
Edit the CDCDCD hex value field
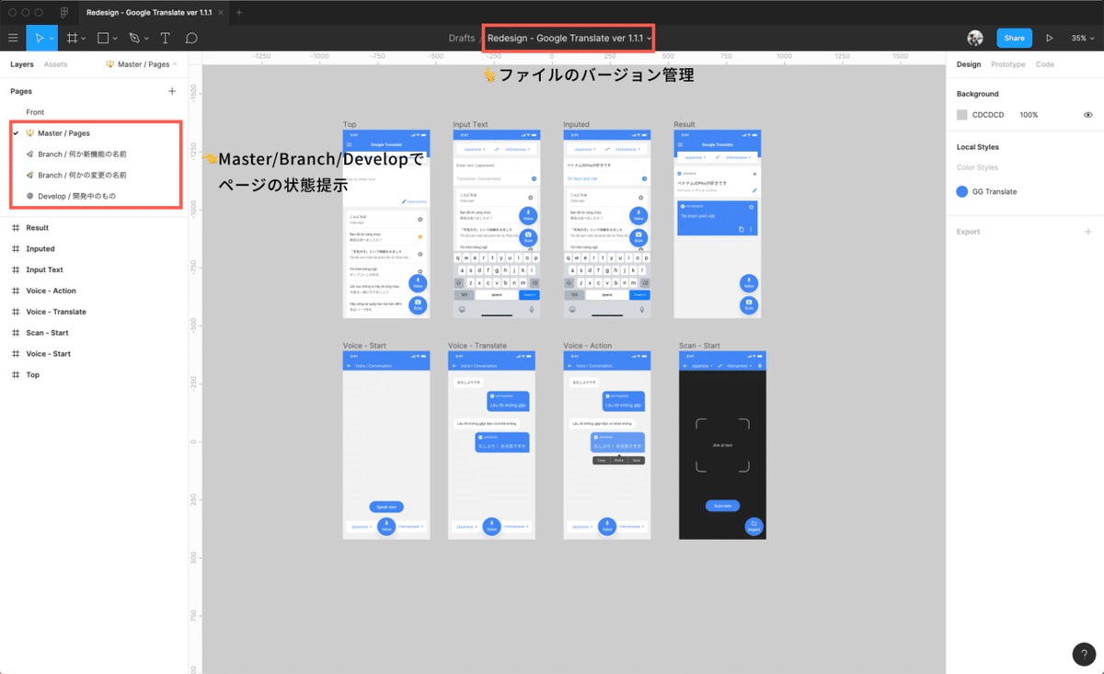(x=989, y=115)
